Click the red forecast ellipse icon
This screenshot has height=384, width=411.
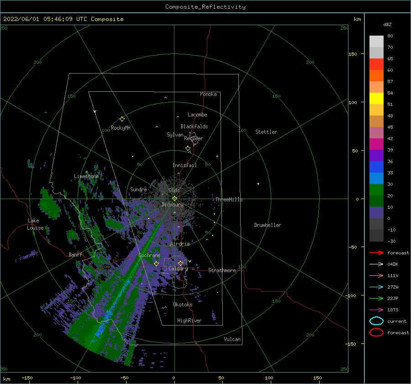pyautogui.click(x=376, y=332)
